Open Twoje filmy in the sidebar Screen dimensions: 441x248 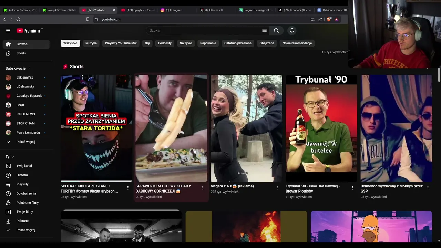point(27,212)
